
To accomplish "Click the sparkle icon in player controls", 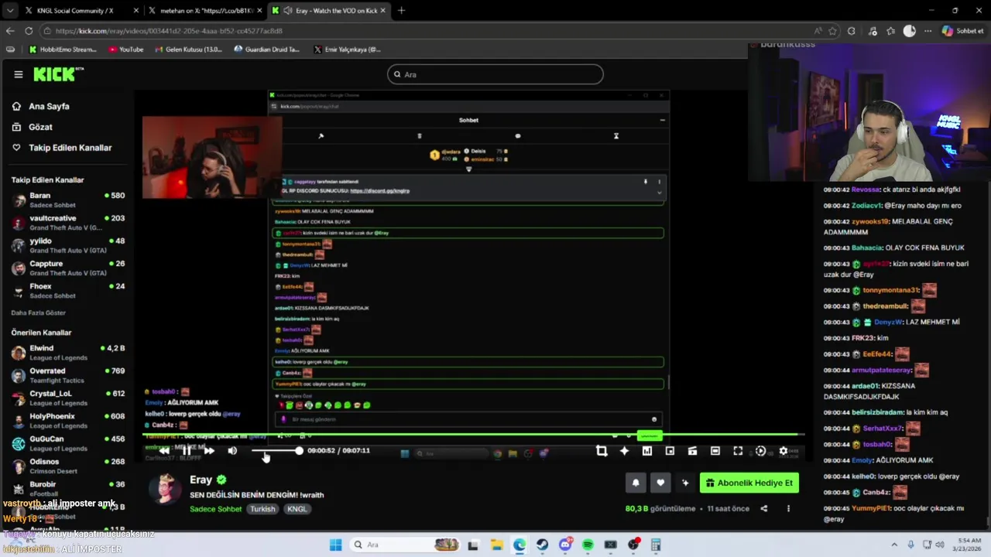I will pos(624,451).
